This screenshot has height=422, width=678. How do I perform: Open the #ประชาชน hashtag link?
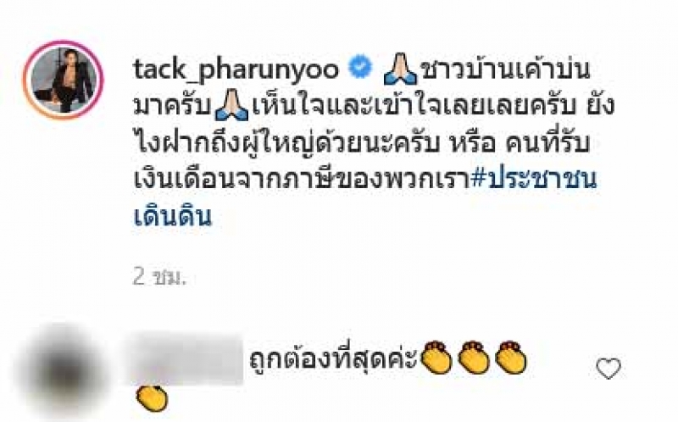[x=534, y=179]
